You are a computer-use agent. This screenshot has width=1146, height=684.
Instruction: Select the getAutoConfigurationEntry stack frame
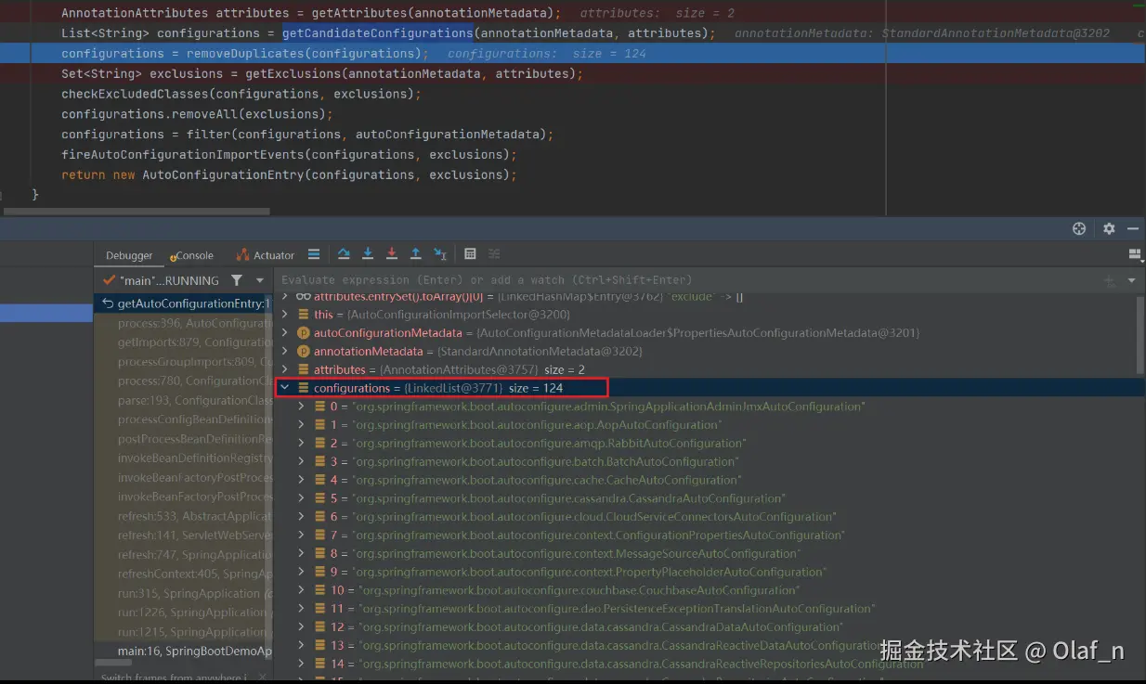183,303
